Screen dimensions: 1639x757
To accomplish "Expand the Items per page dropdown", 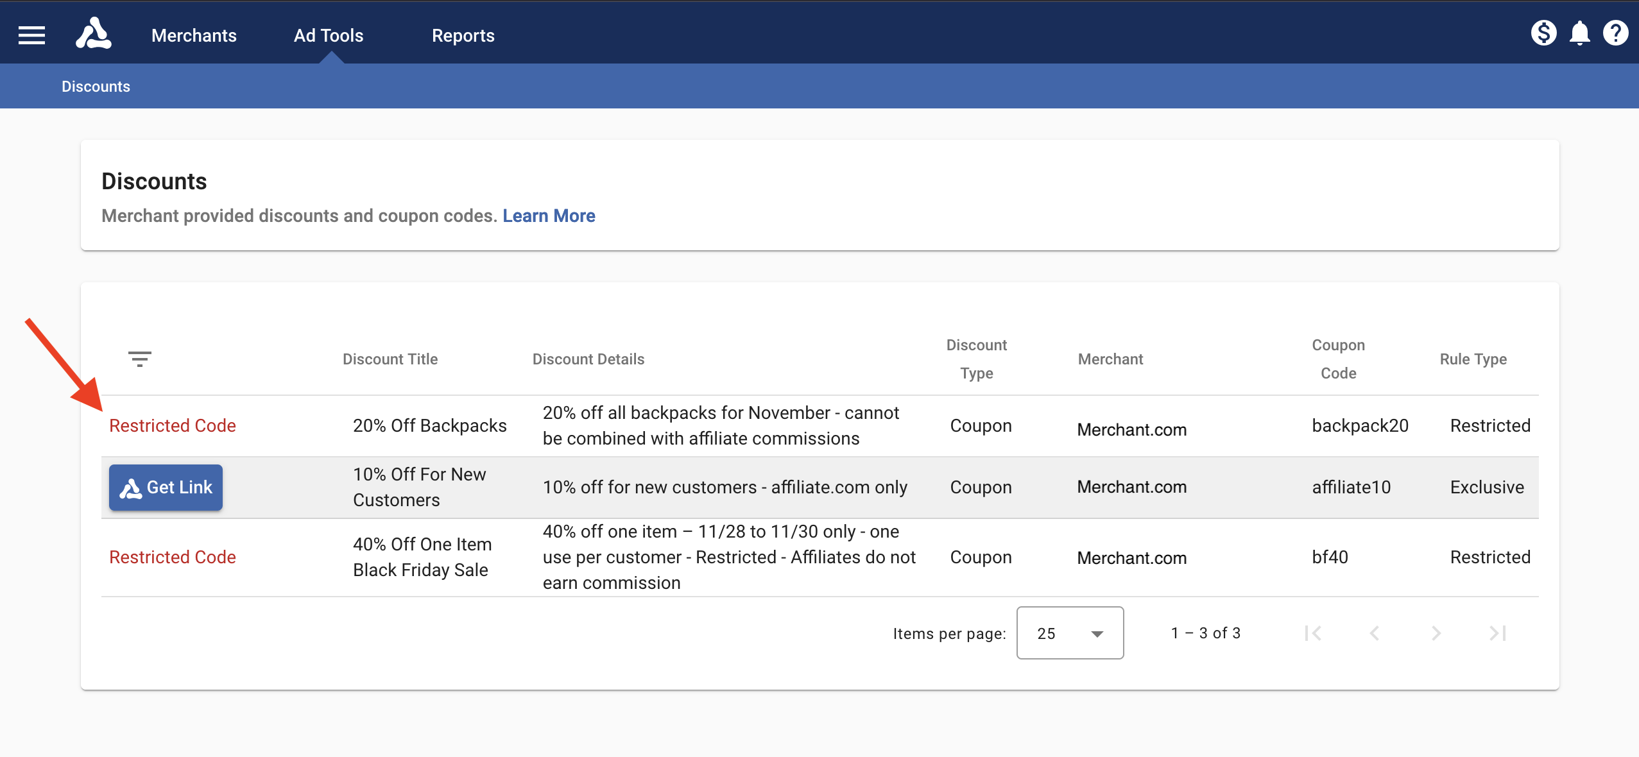I will [1070, 633].
